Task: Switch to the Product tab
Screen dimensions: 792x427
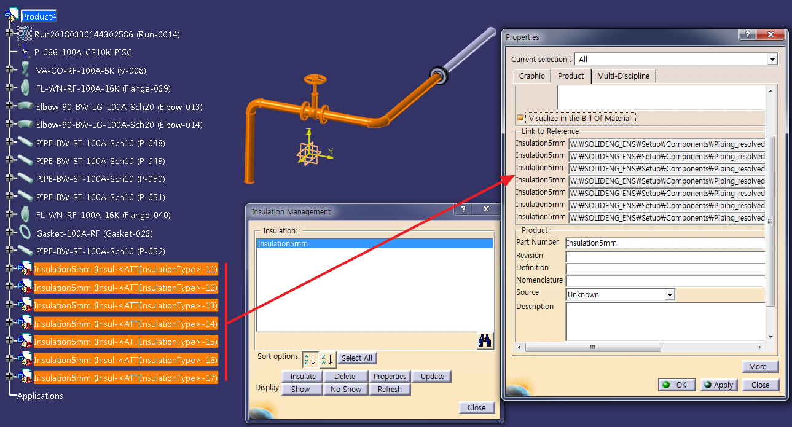Action: point(571,76)
